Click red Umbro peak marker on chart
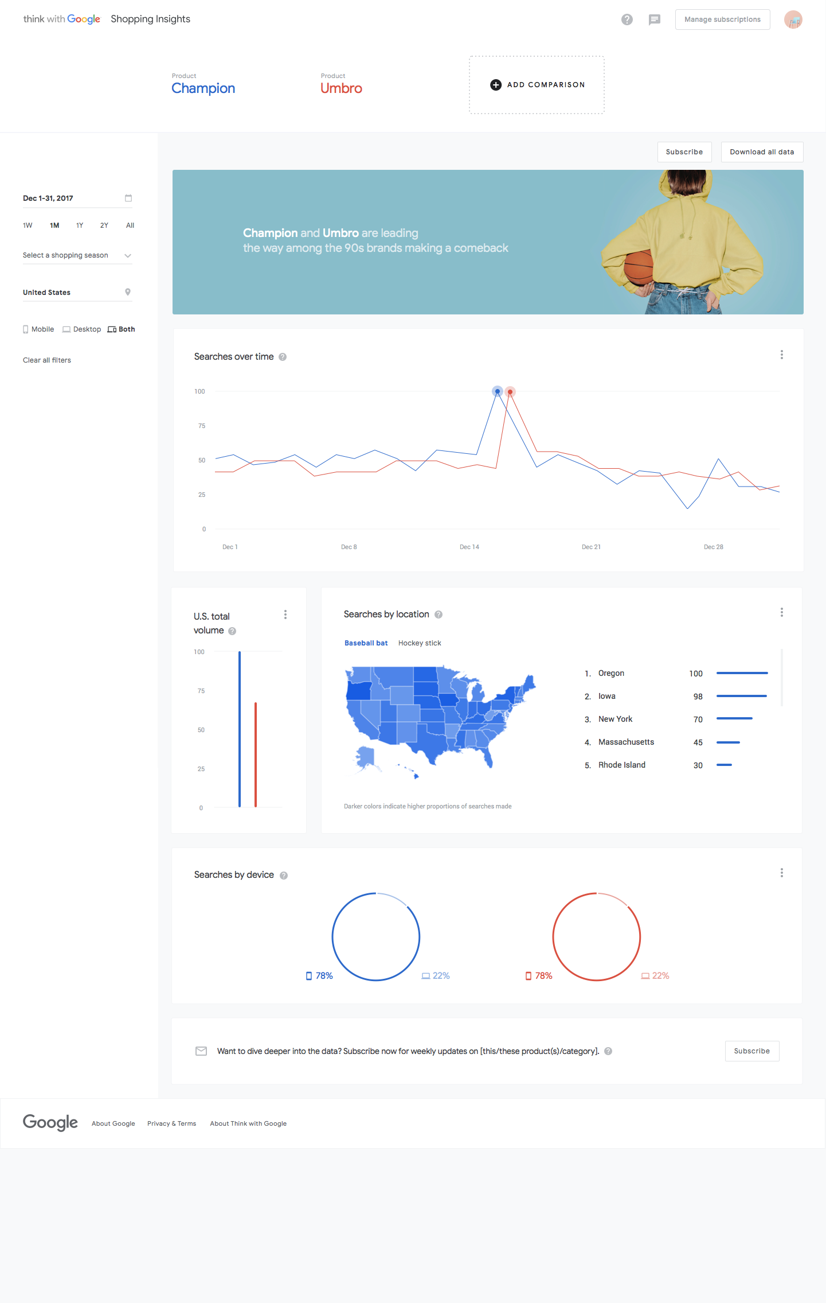The width and height of the screenshot is (826, 1303). pos(510,392)
